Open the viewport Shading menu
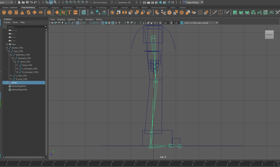 (x=61, y=20)
